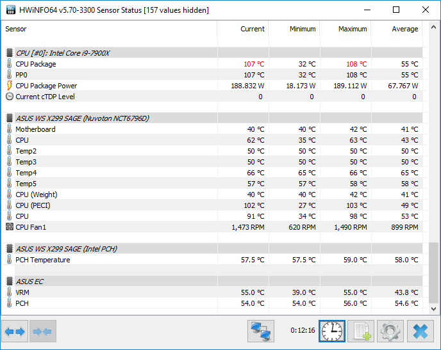Click the Nuvoton NCT6796D chip icon
The height and width of the screenshot is (350, 441).
10,118
